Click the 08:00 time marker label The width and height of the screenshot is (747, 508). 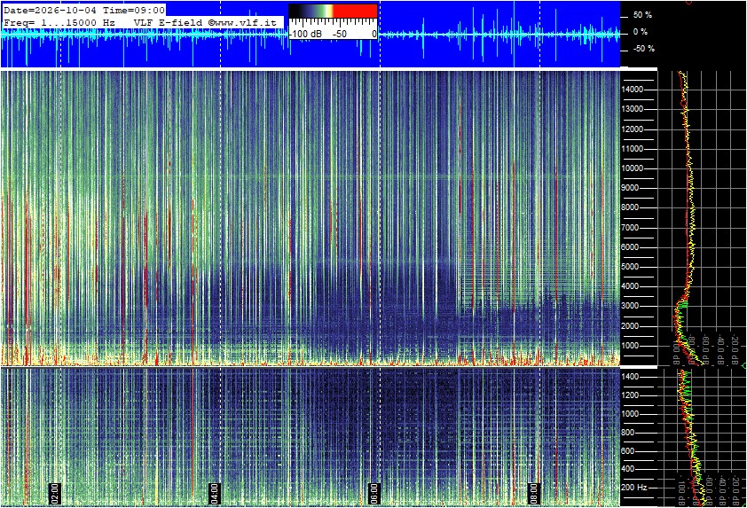[533, 494]
